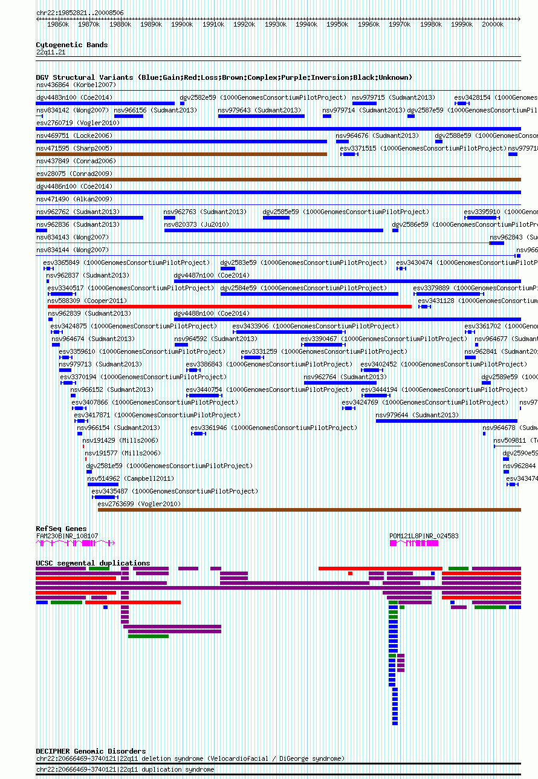538x779 pixels.
Task: Click variant label nsv191577 (Mills2006)
Action: click(123, 453)
